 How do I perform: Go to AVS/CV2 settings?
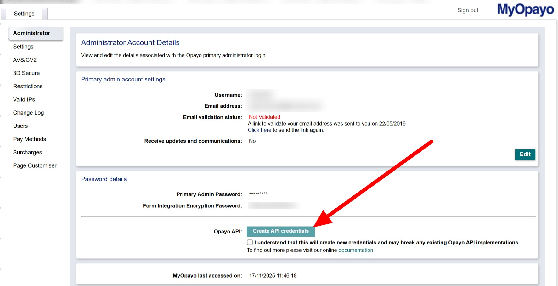point(25,60)
